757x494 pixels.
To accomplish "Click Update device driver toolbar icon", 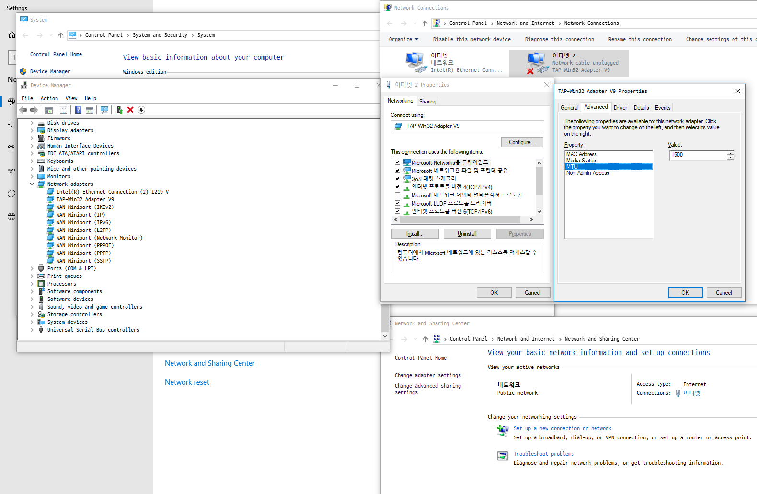I will click(x=120, y=110).
